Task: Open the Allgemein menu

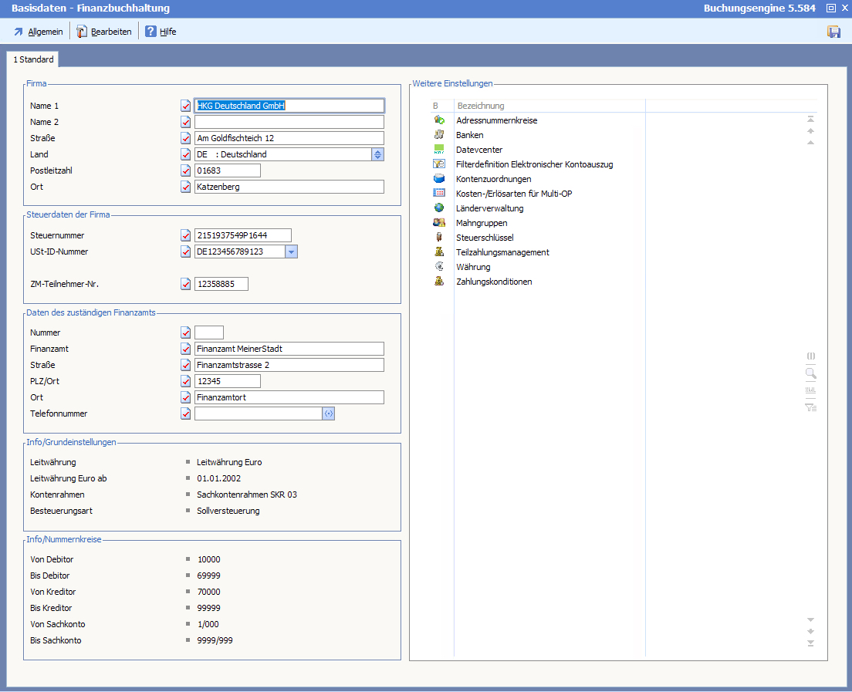Action: click(39, 32)
